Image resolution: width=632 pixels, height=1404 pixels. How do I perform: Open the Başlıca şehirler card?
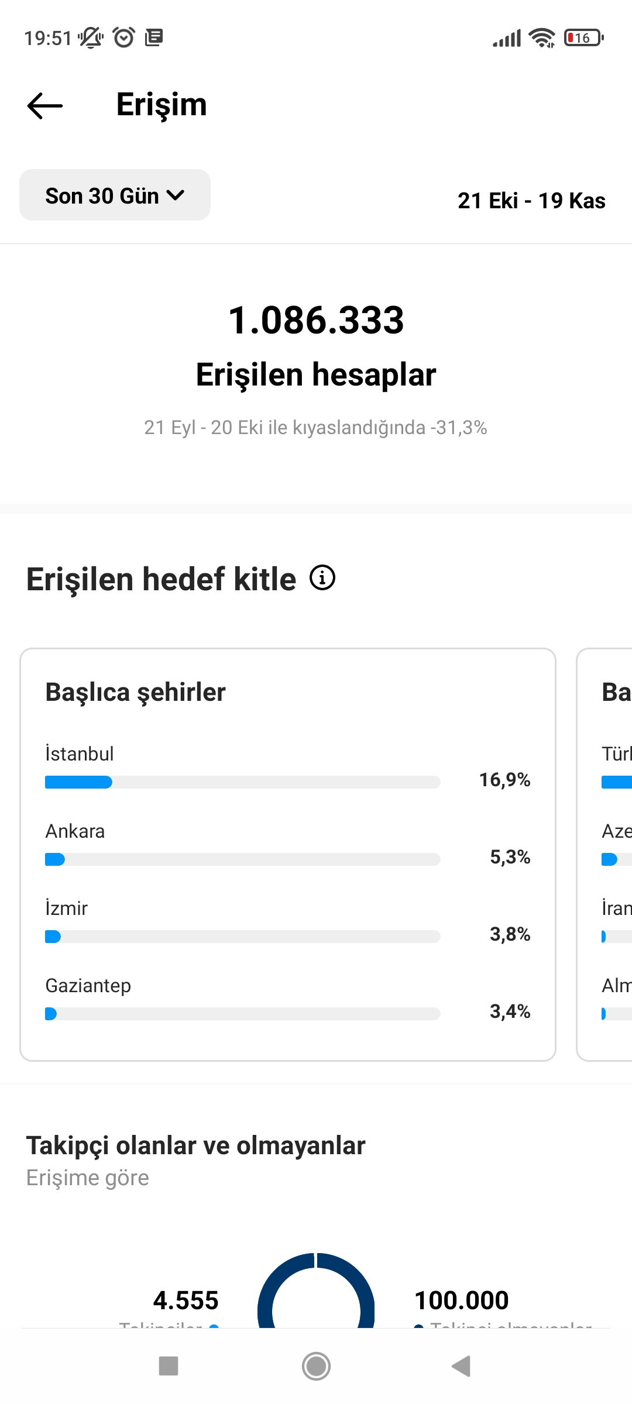coord(288,855)
